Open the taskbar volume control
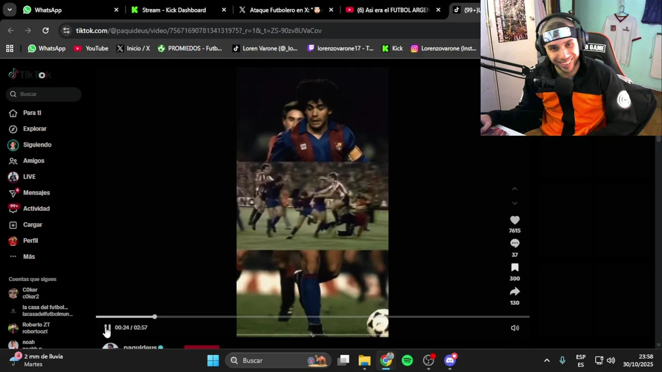Image resolution: width=662 pixels, height=372 pixels. tap(611, 361)
